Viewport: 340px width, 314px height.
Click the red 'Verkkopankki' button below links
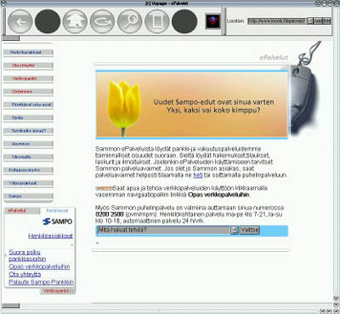coord(58,291)
